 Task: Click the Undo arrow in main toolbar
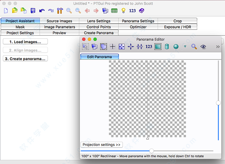tap(42, 10)
